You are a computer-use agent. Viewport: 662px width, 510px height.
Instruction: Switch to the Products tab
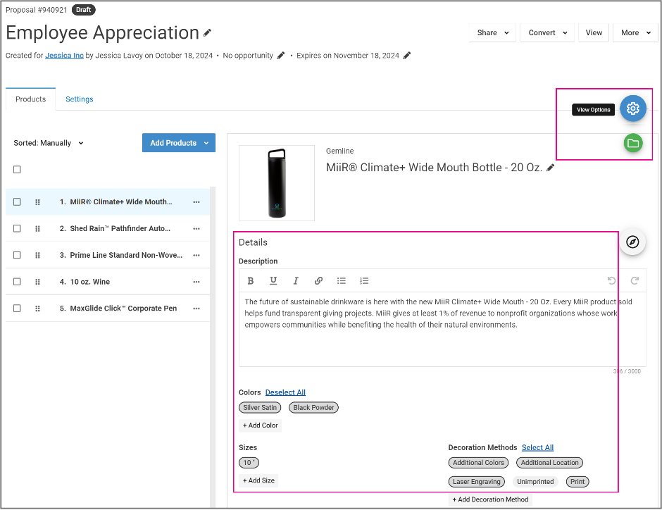click(x=30, y=99)
